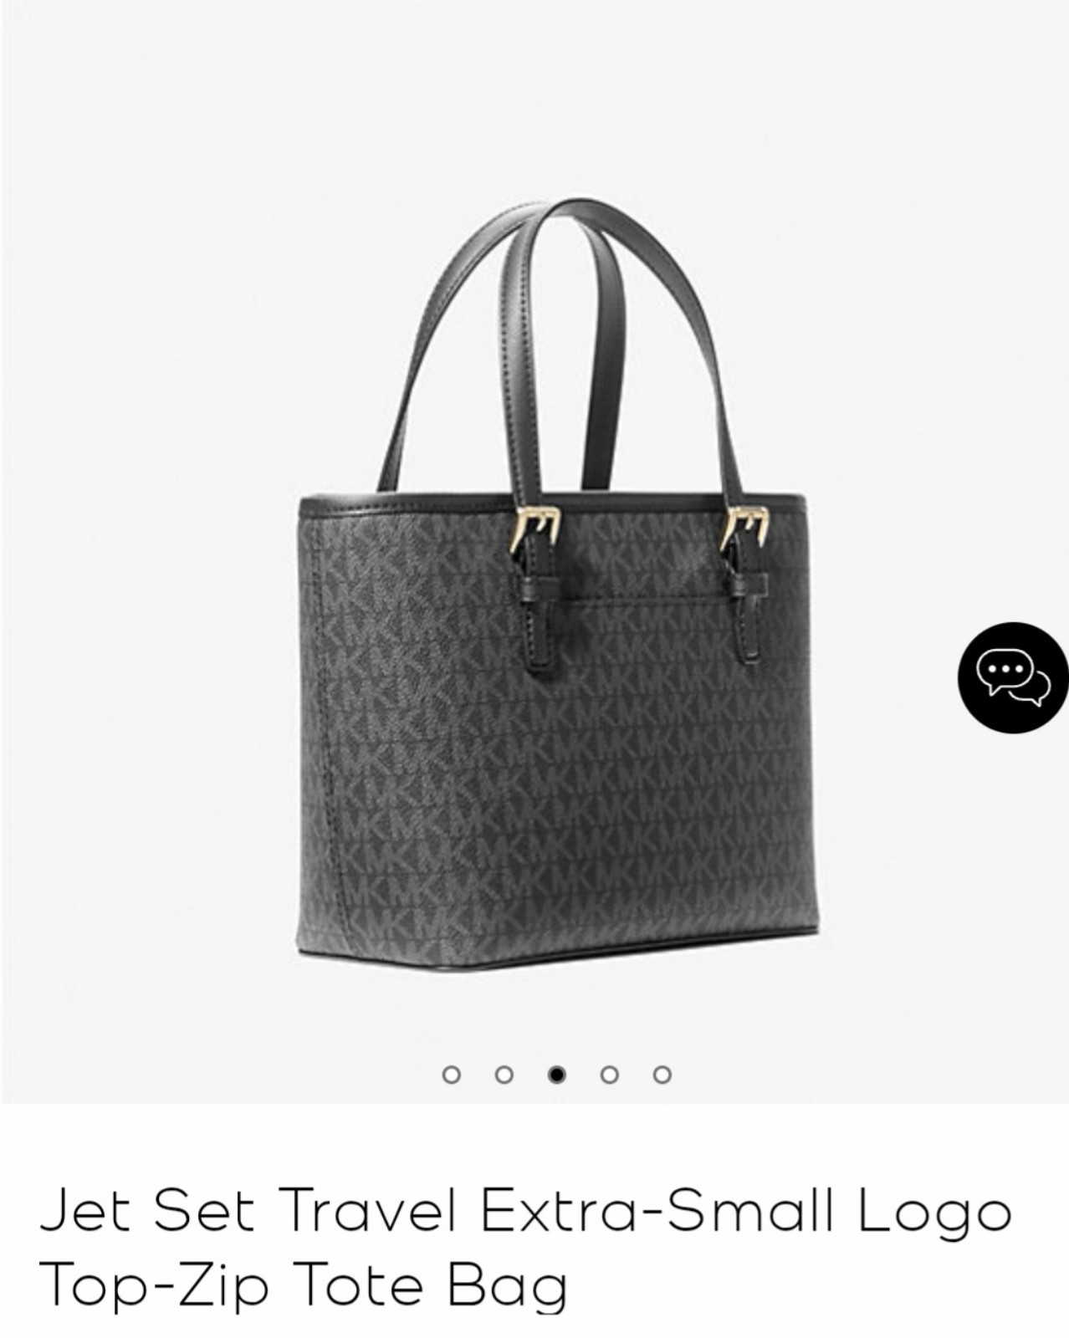Image resolution: width=1069 pixels, height=1338 pixels.
Task: Select the first image carousel dot
Action: (451, 1075)
